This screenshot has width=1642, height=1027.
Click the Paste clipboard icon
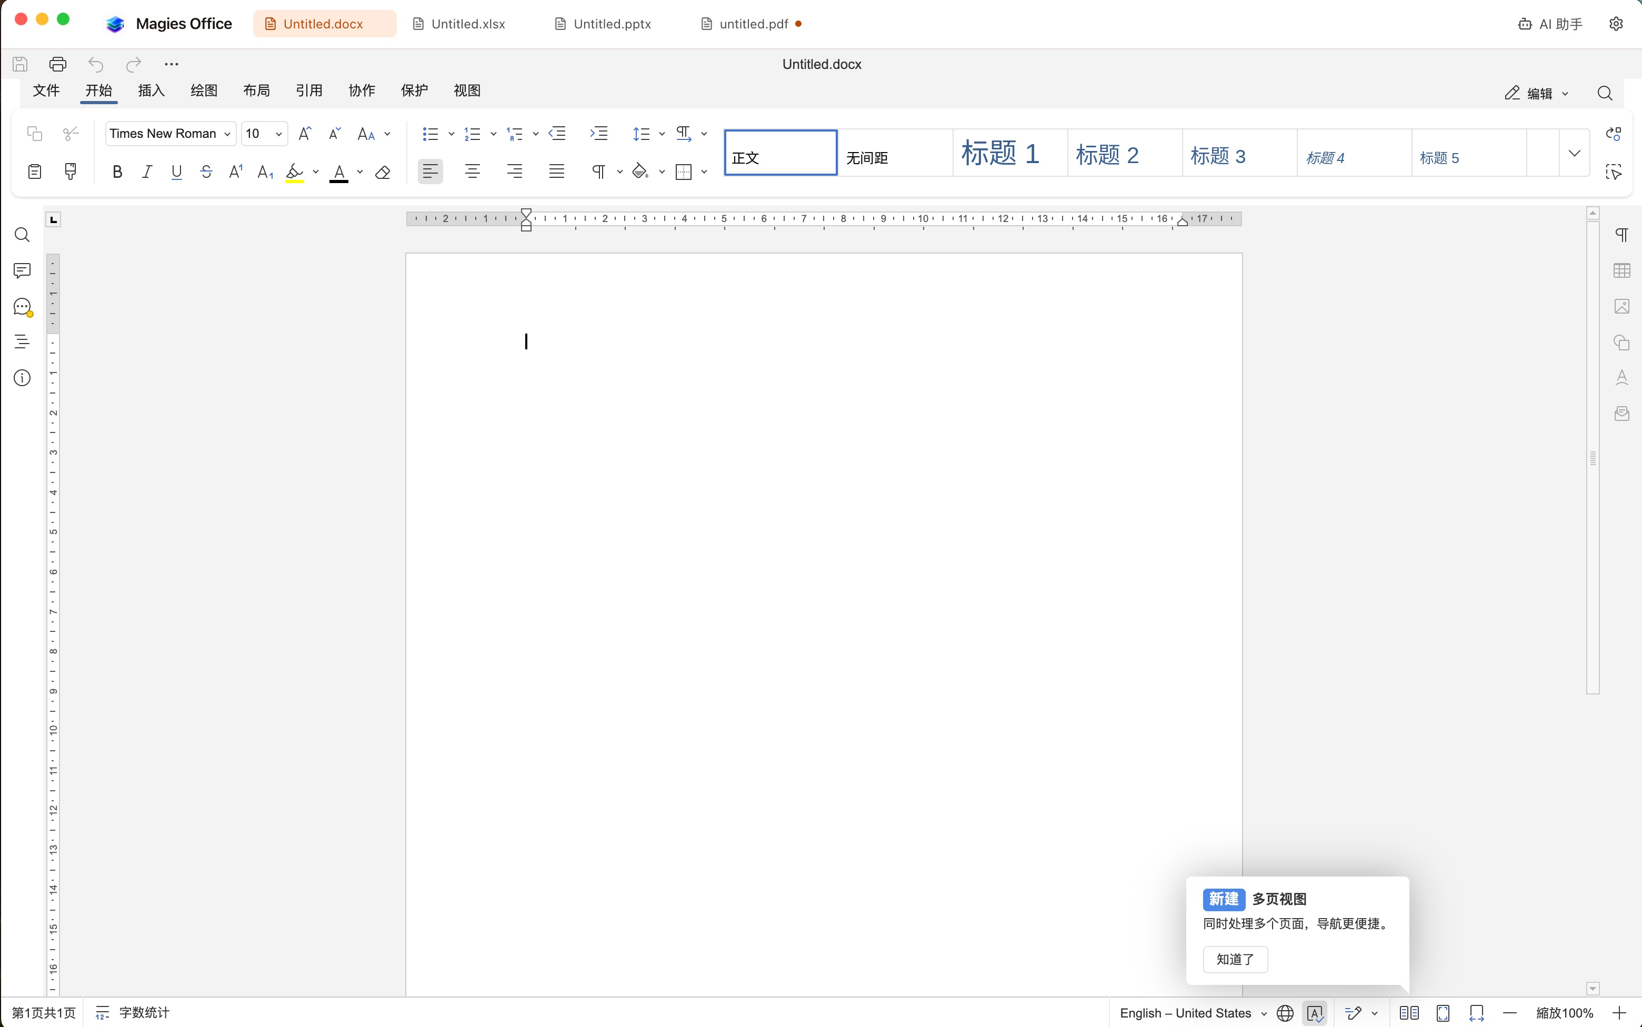[35, 172]
